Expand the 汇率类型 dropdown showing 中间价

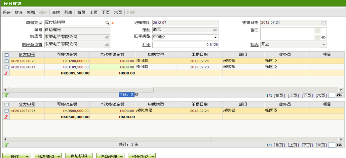tap(215, 37)
